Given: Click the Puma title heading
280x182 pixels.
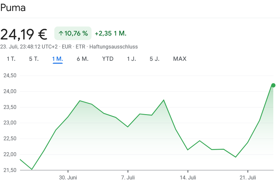Looking at the screenshot, I should click(13, 8).
